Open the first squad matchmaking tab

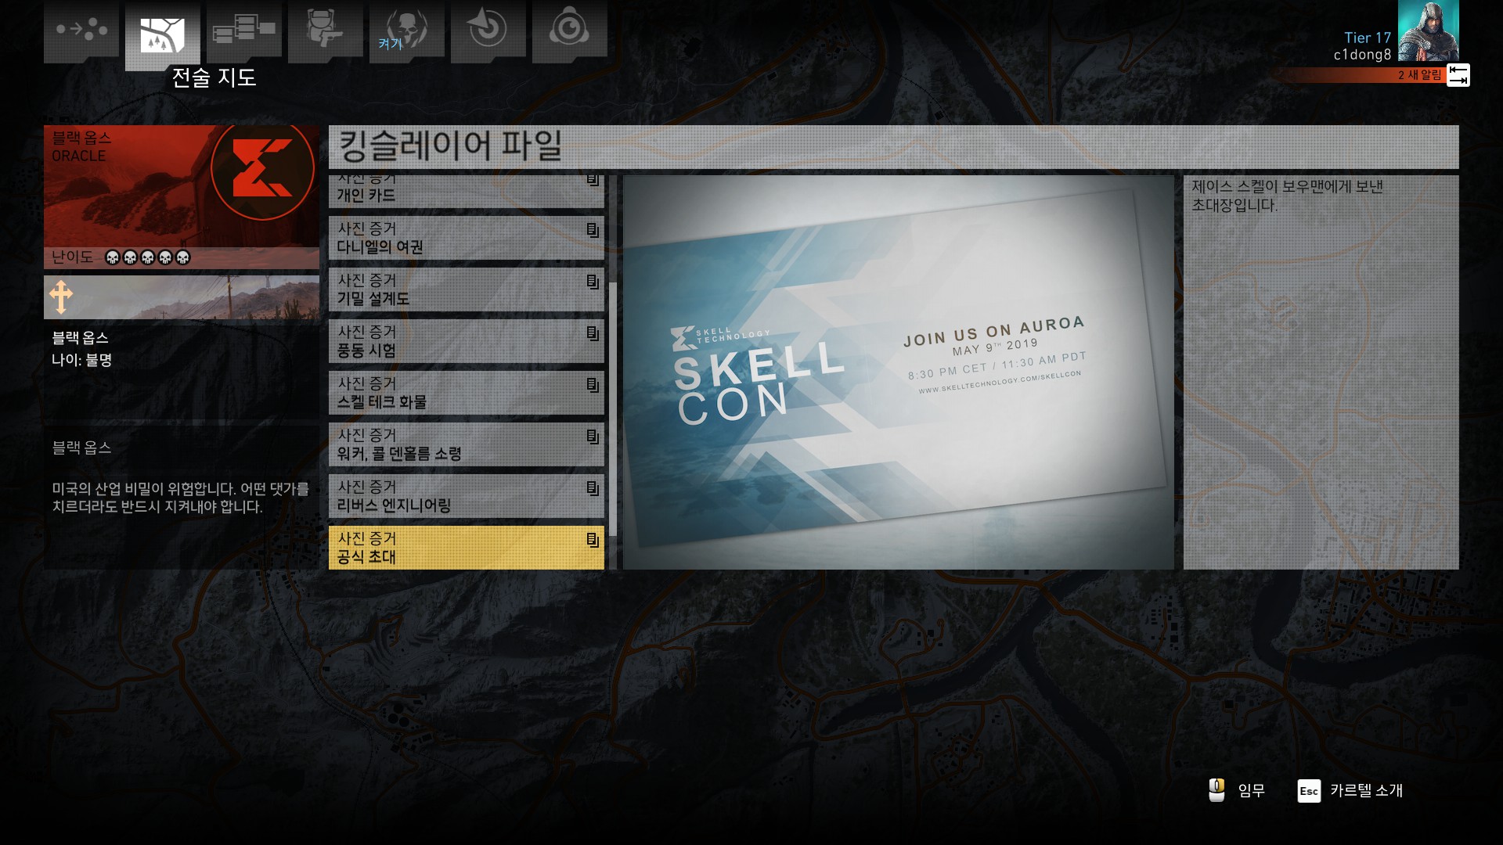coord(81,30)
